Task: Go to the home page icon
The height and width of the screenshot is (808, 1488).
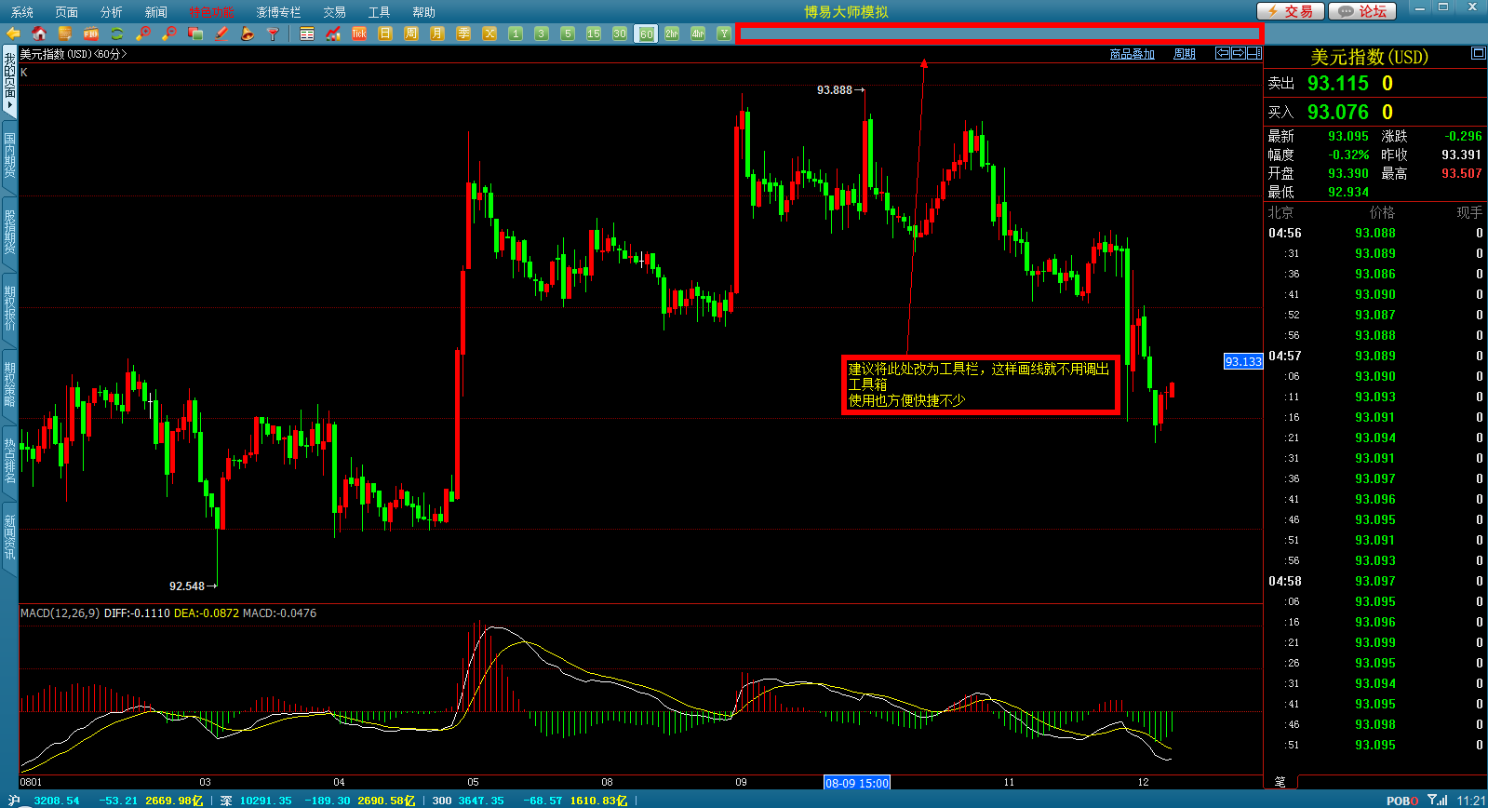Action: 39,34
